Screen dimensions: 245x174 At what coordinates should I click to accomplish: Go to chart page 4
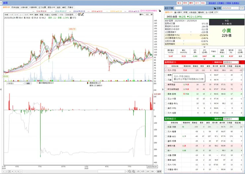12,171
